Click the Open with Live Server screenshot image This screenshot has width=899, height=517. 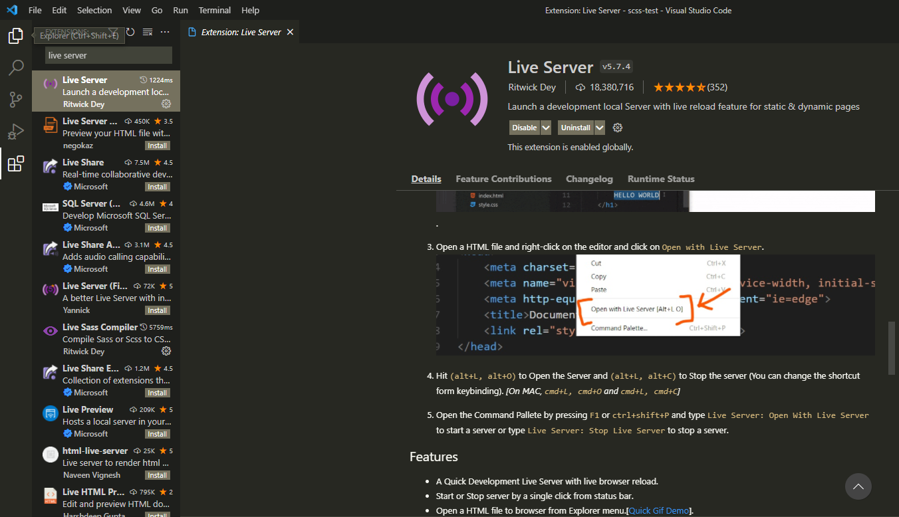[656, 304]
